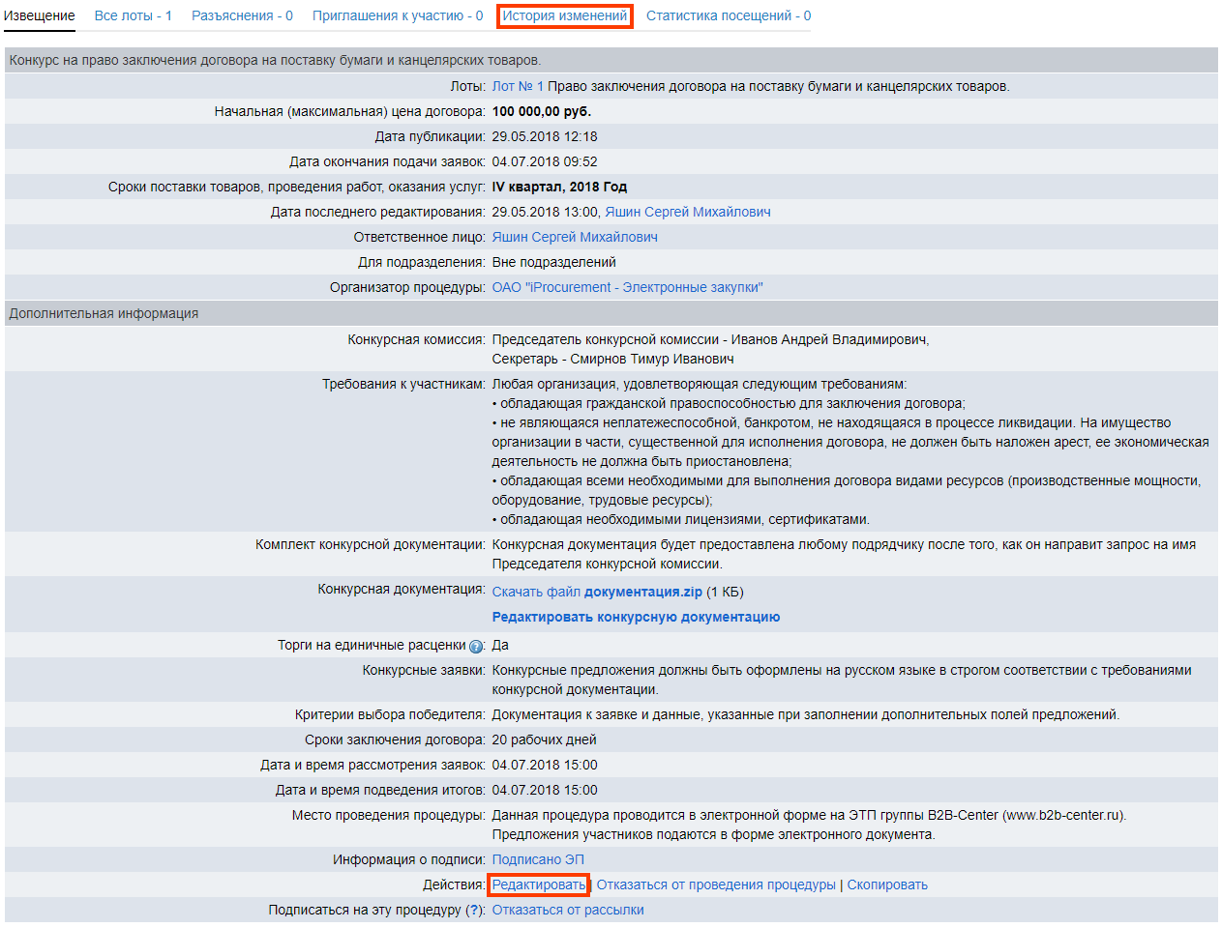This screenshot has width=1222, height=928.
Task: Click Отказаться от рассылки
Action: pos(567,910)
